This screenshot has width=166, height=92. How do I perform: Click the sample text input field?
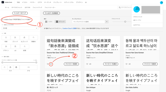click(x=89, y=22)
